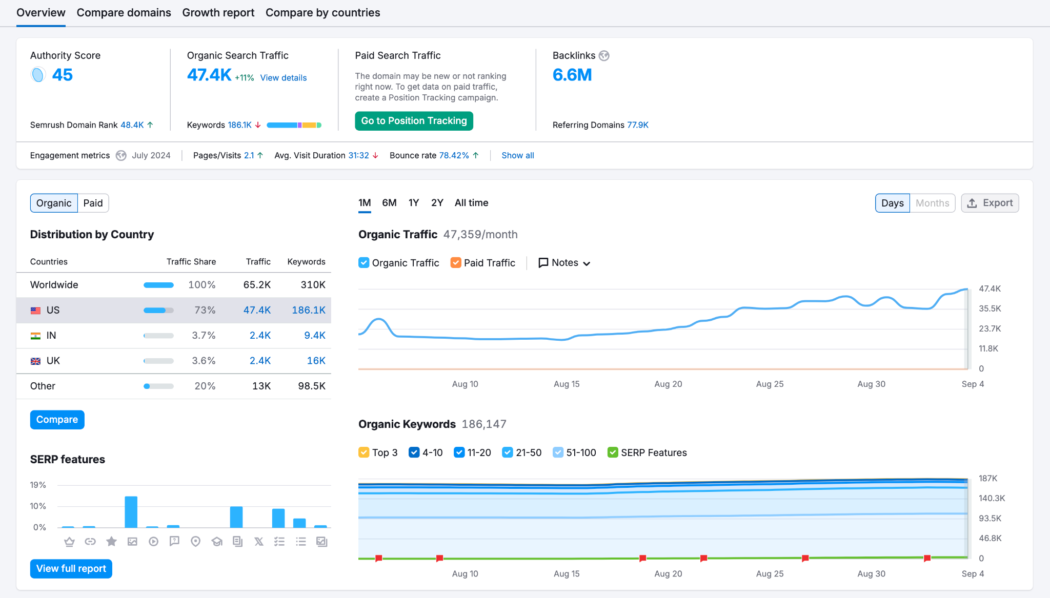Select the All time range

point(471,203)
